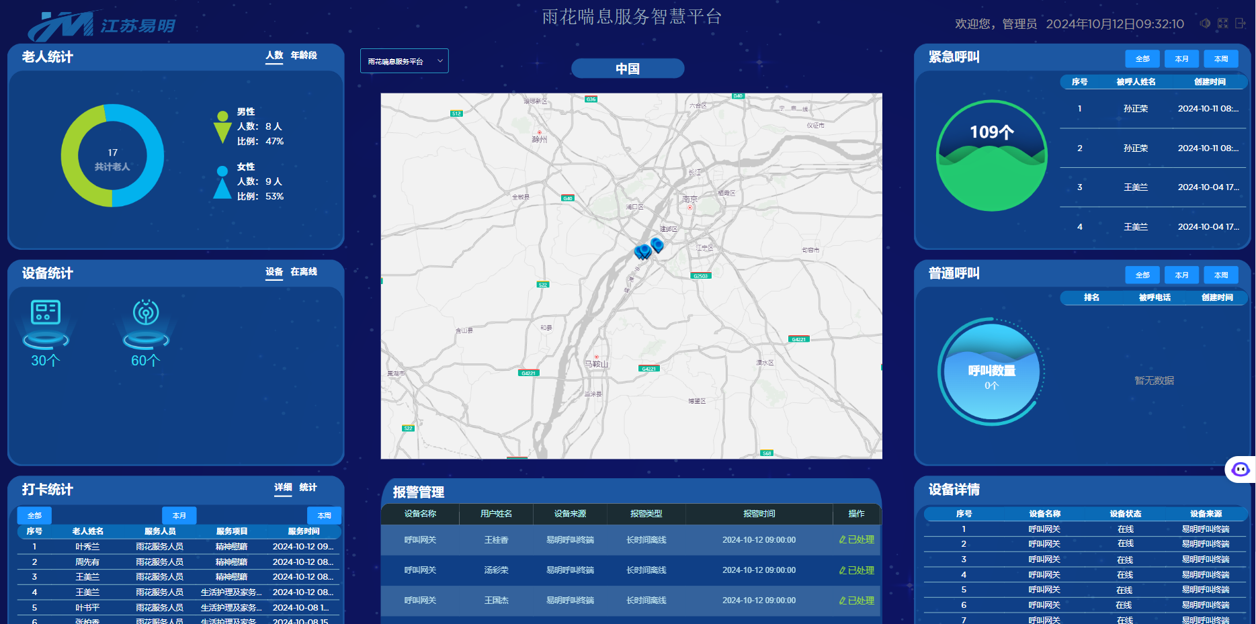Open the 雨花喘息服务平台 dropdown
The image size is (1256, 624).
(x=405, y=61)
